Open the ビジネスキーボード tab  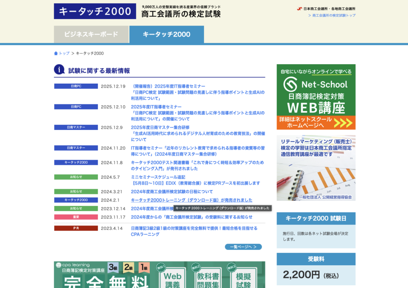point(91,34)
